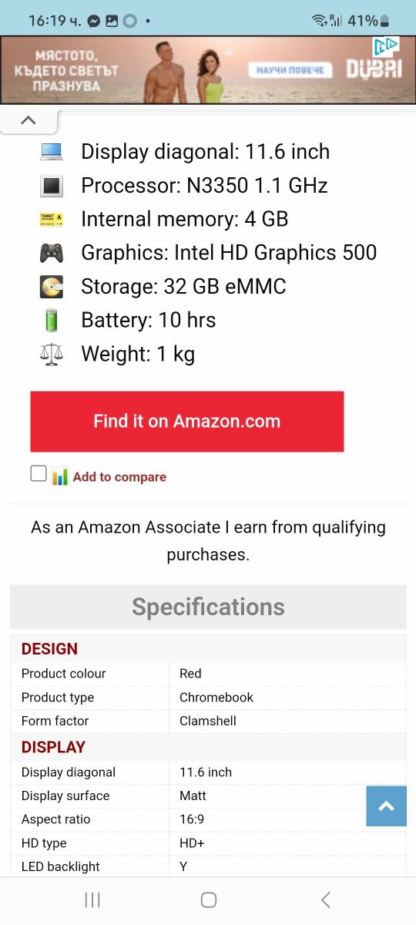Screen dimensions: 416x925
Task: Click the yellow memory ticket icon
Action: pyautogui.click(x=52, y=220)
